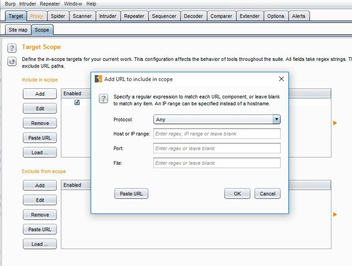Click the Protocol: label

[x=123, y=119]
